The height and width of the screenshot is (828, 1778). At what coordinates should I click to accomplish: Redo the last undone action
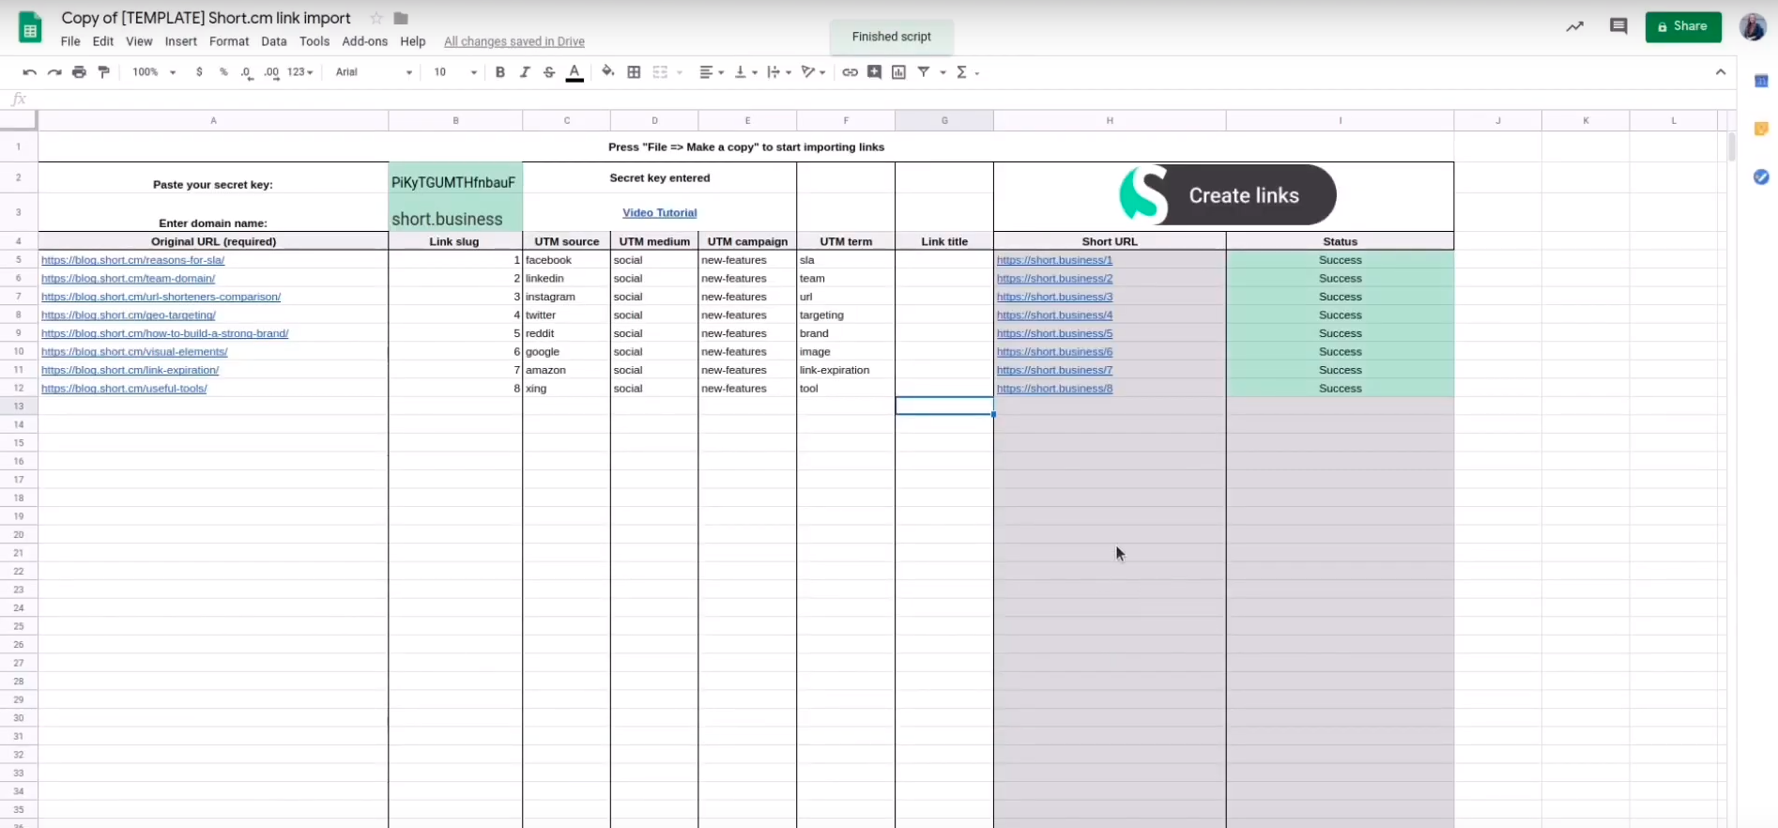[x=54, y=72]
